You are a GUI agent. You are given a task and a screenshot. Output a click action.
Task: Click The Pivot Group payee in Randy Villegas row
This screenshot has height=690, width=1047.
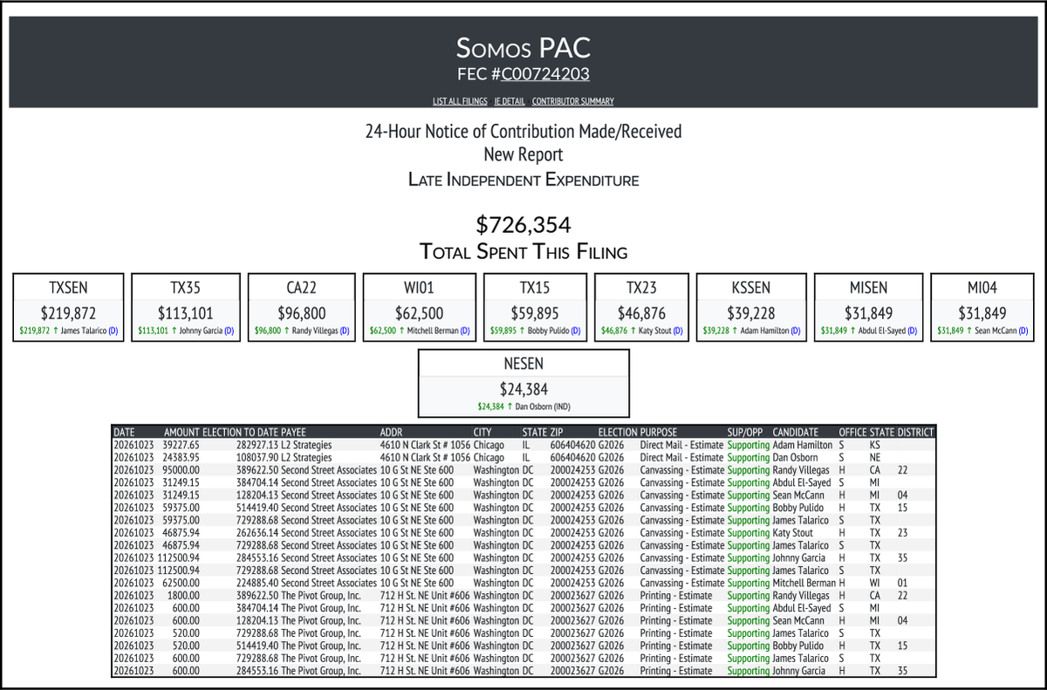point(320,596)
